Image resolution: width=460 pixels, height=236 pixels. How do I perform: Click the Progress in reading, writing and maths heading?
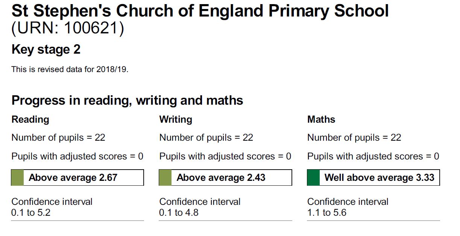(127, 101)
